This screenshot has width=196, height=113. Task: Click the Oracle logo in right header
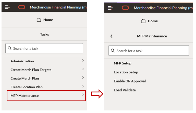pos(125,8)
